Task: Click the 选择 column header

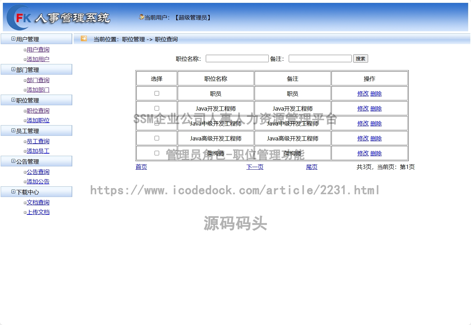Action: 157,79
